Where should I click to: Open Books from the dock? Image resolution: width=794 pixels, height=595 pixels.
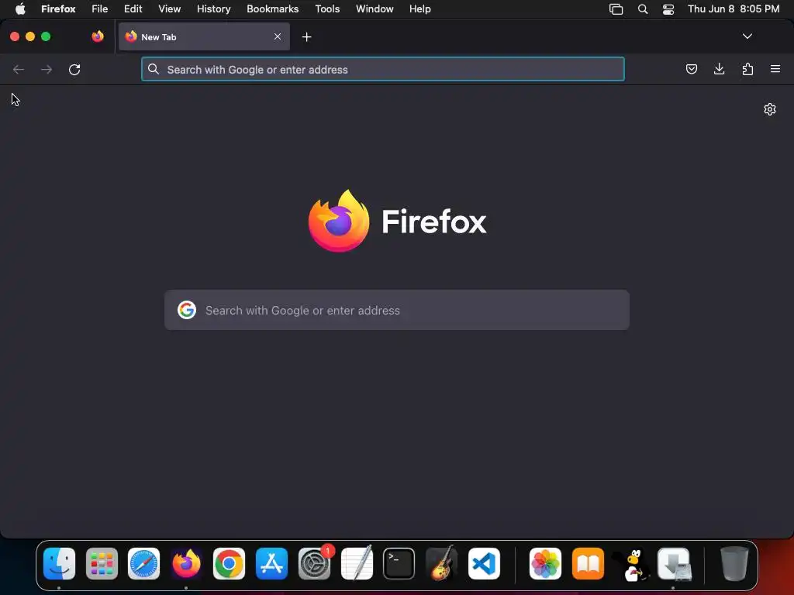coord(588,563)
